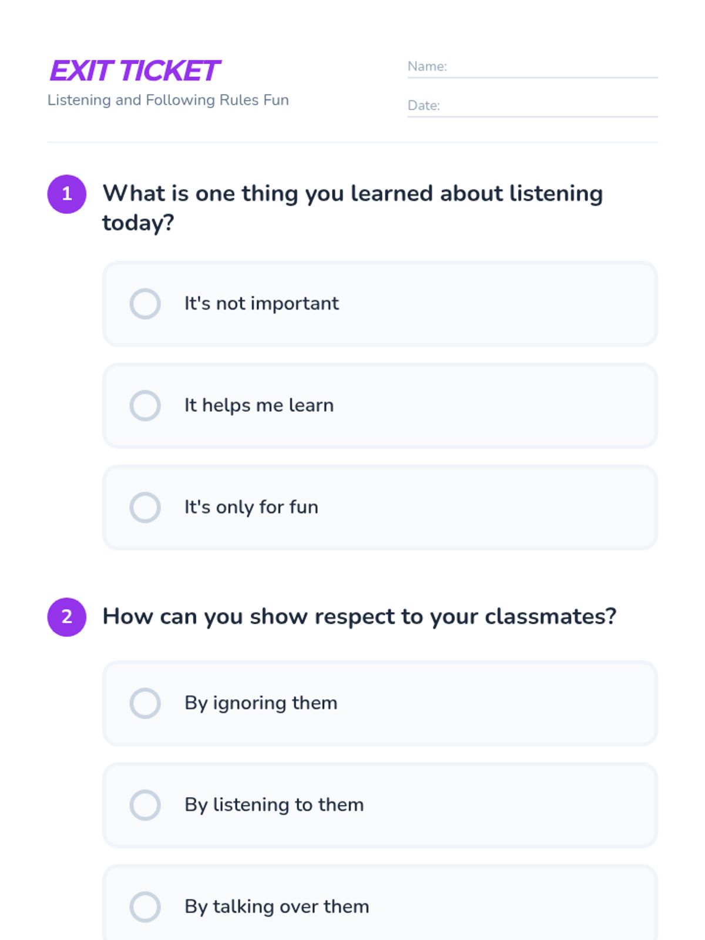705x940 pixels.
Task: Click the question about respecting classmates
Action: coord(360,617)
